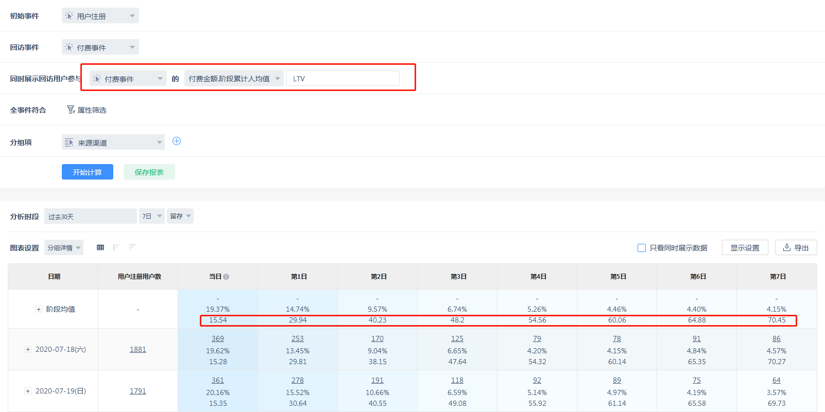
Task: Click the 第4日 column header
Action: click(x=538, y=277)
